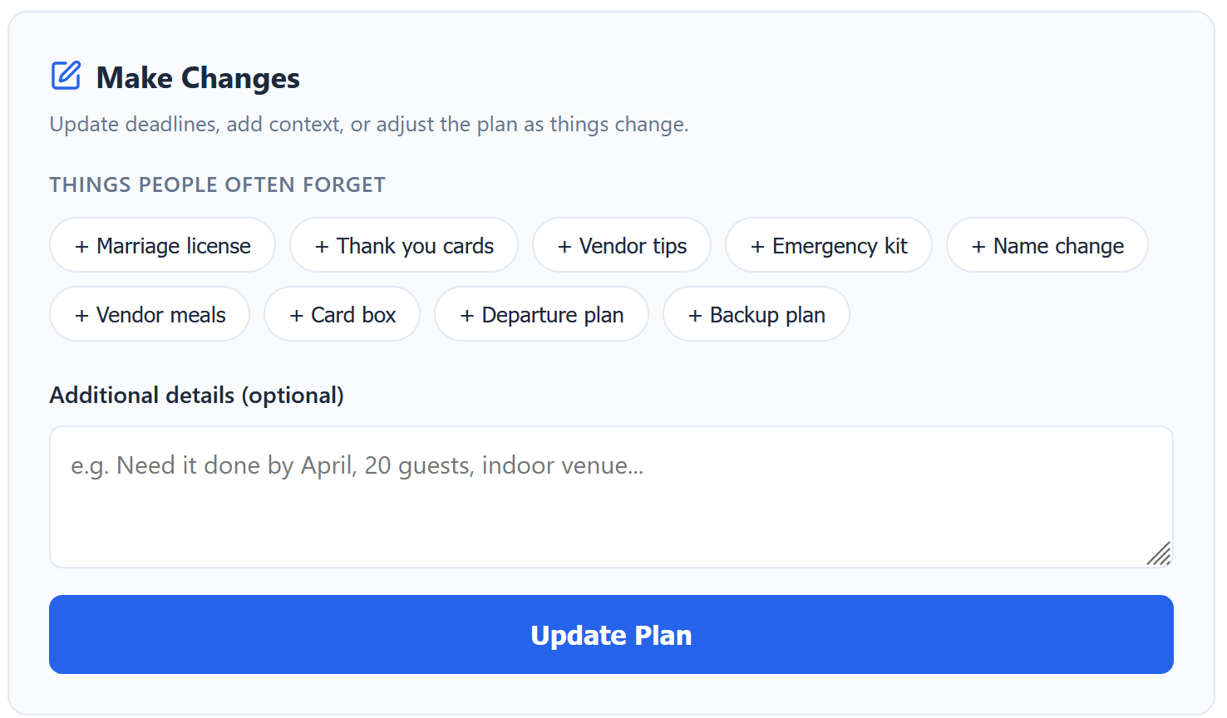
Task: Add the Departure plan suggestion chip
Action: click(541, 315)
